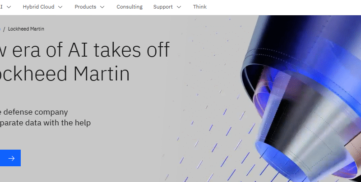The width and height of the screenshot is (361, 182).
Task: Select the partially visible AI menu label
Action: [x=1, y=7]
